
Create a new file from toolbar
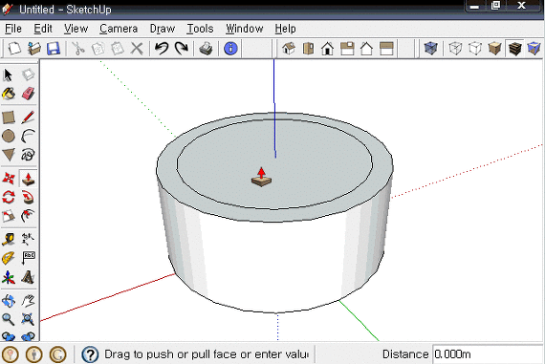click(14, 49)
